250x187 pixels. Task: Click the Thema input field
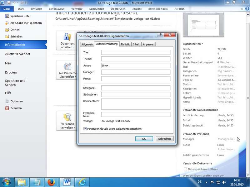pos(136,59)
